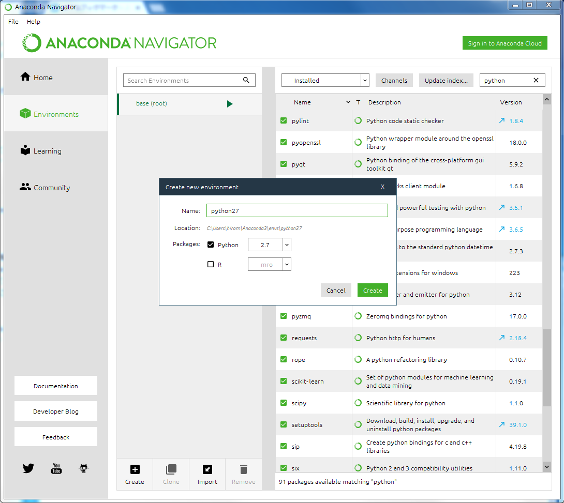
Task: Go to the Home tab
Action: [x=56, y=77]
